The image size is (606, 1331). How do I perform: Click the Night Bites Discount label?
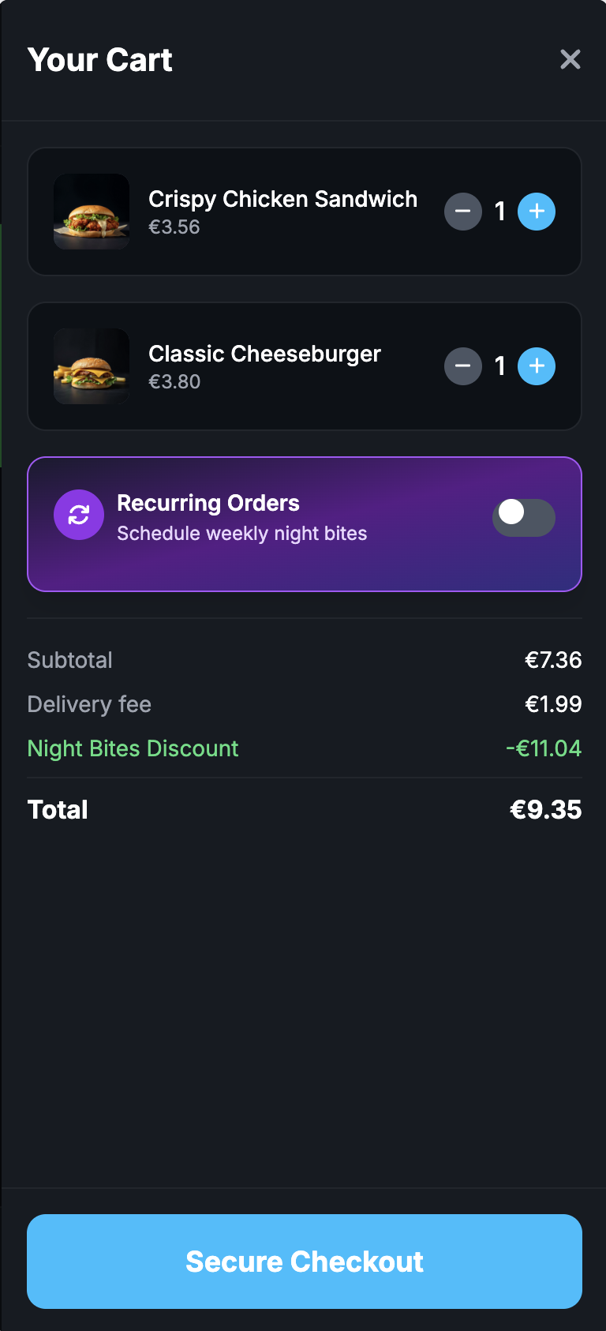[x=133, y=748]
